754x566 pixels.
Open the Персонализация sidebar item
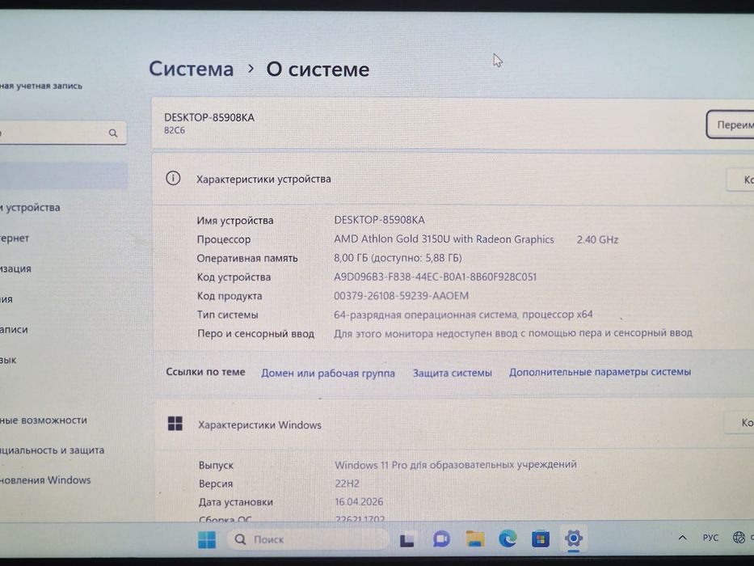point(15,268)
